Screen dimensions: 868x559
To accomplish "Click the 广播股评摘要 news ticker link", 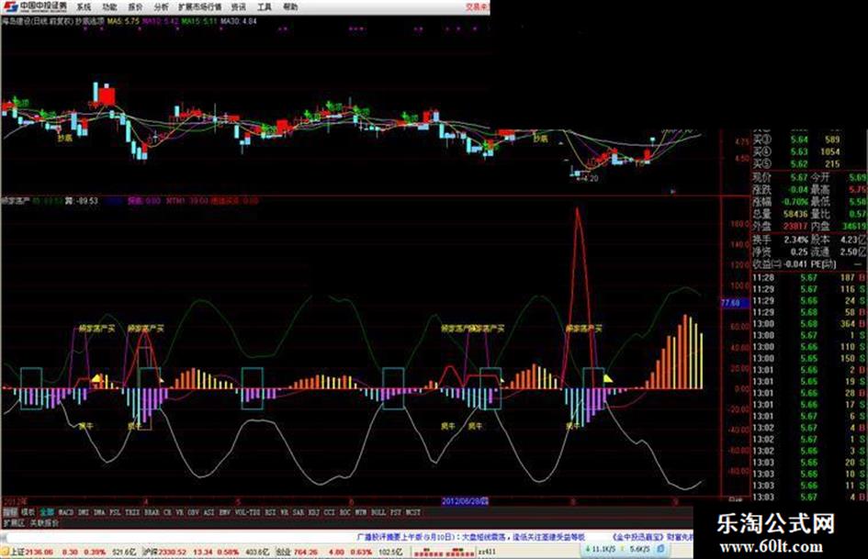I will [470, 537].
